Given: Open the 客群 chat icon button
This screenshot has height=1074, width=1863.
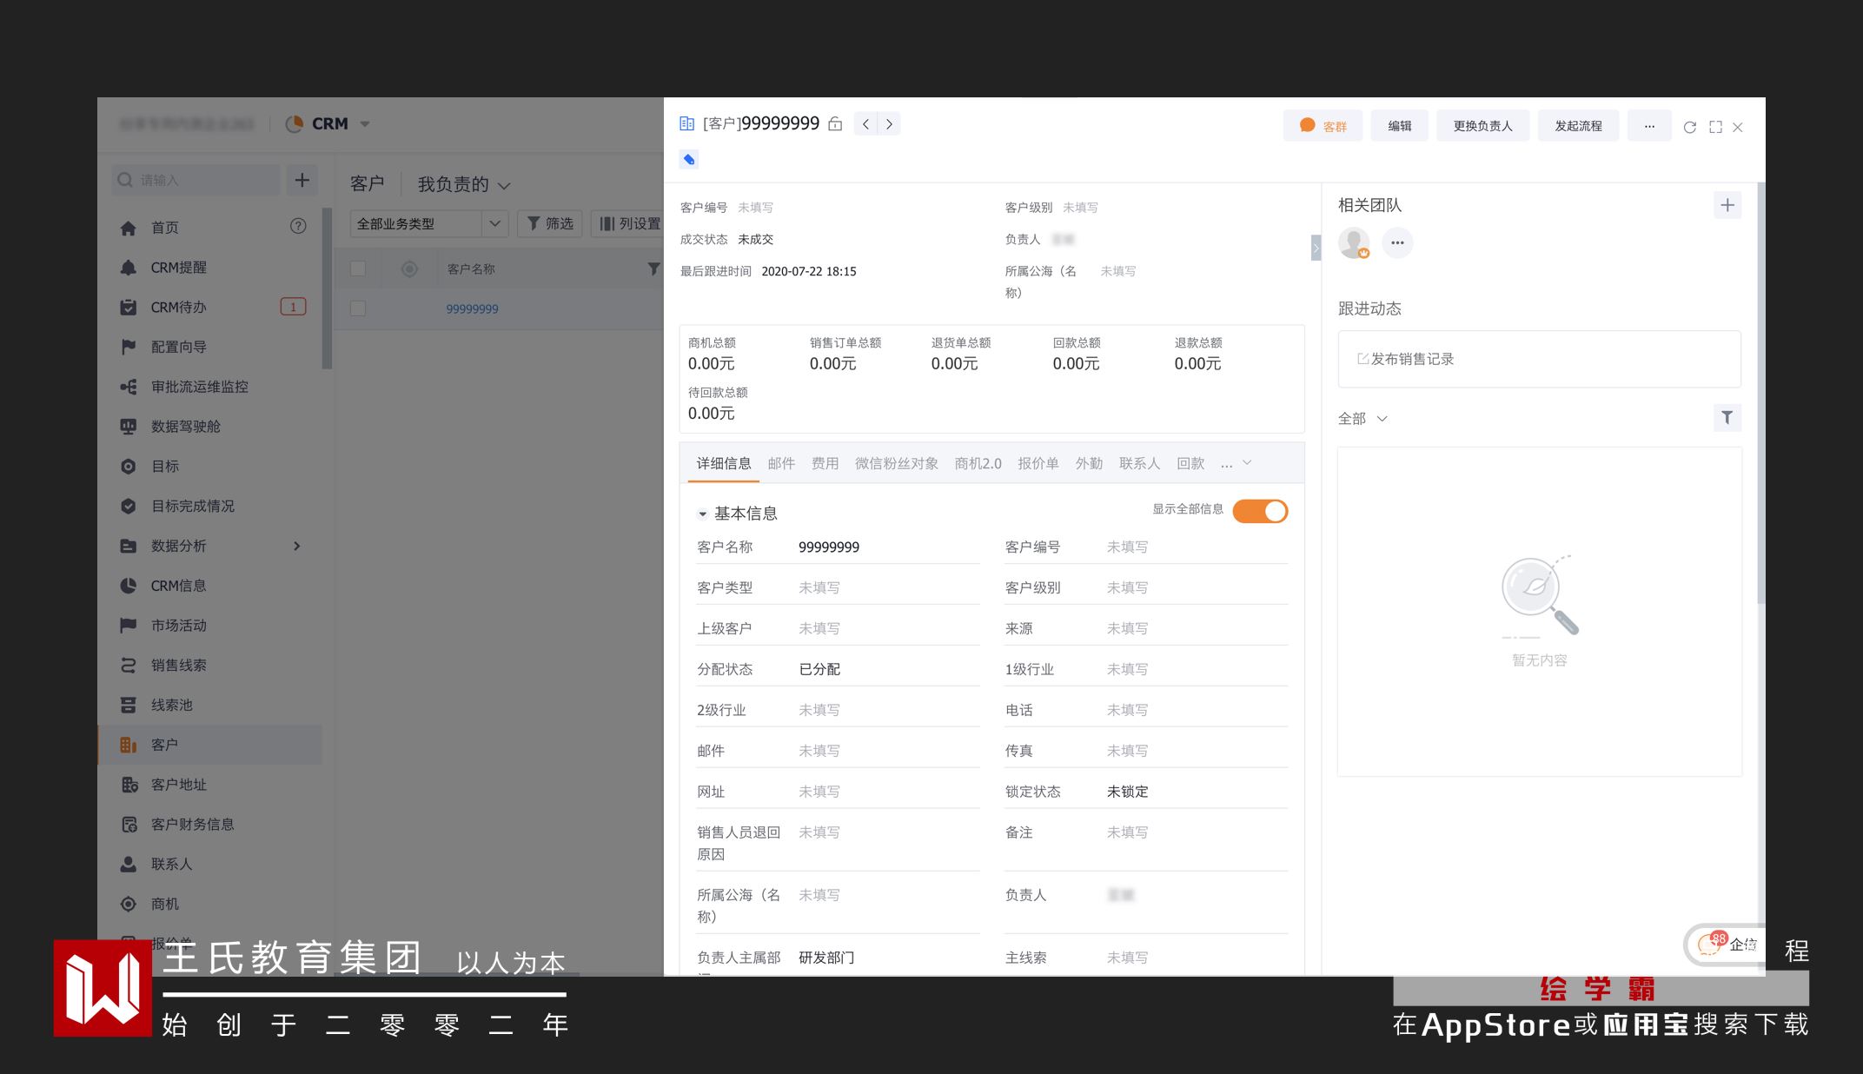Looking at the screenshot, I should 1322,126.
